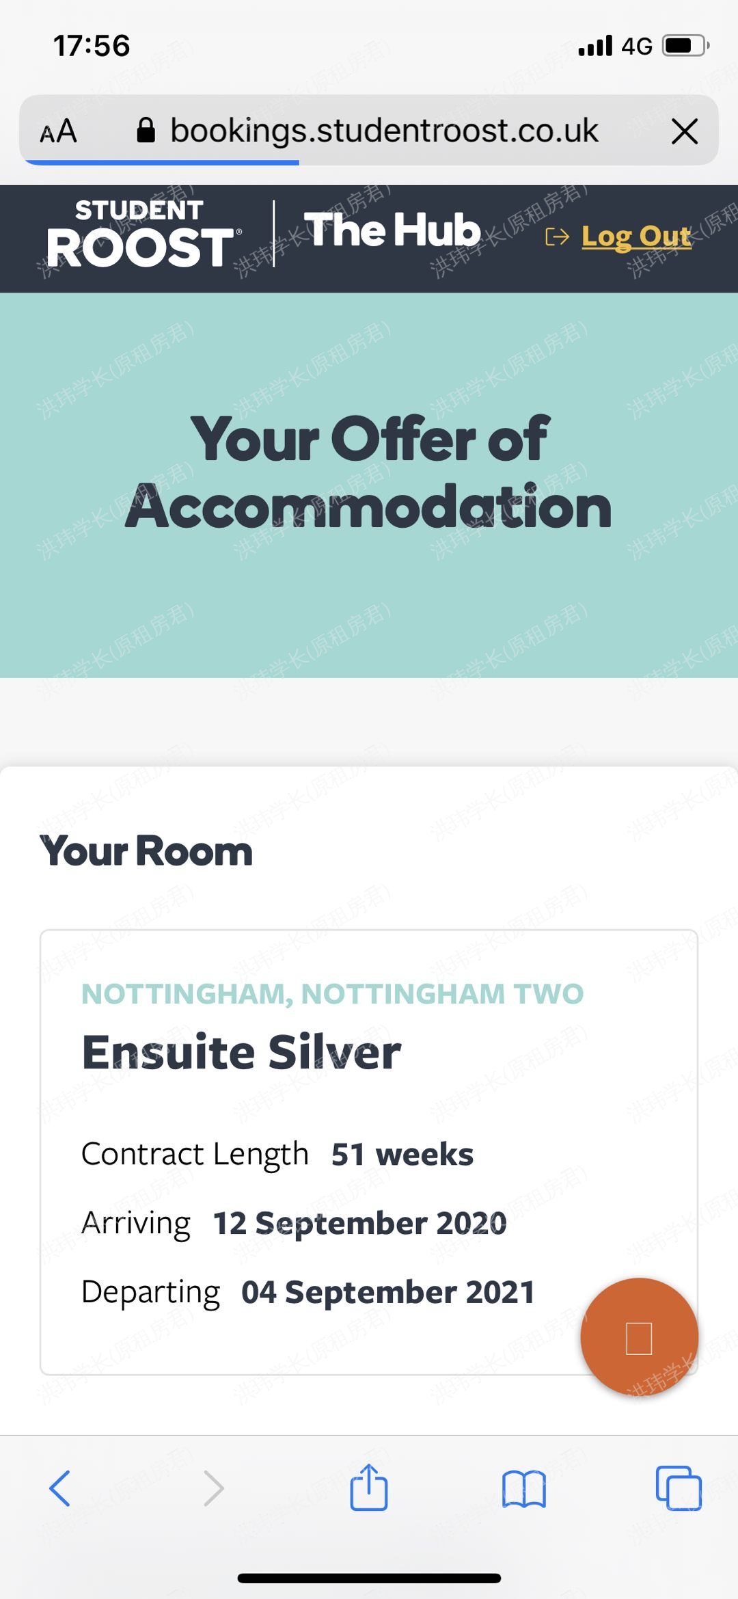Tap the 17:56 status bar clock
Image resolution: width=738 pixels, height=1599 pixels.
click(92, 46)
